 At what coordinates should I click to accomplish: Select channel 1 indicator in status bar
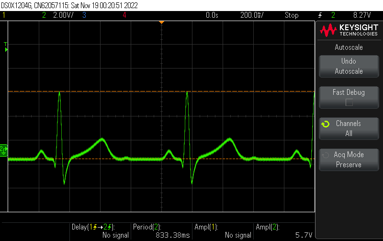[4, 15]
